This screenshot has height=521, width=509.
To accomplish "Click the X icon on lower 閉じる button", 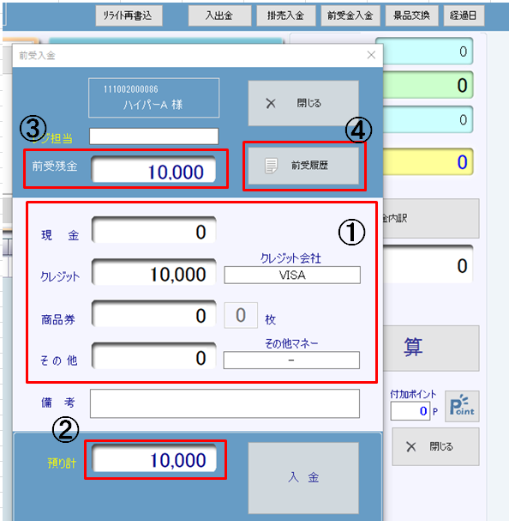I will tap(411, 446).
